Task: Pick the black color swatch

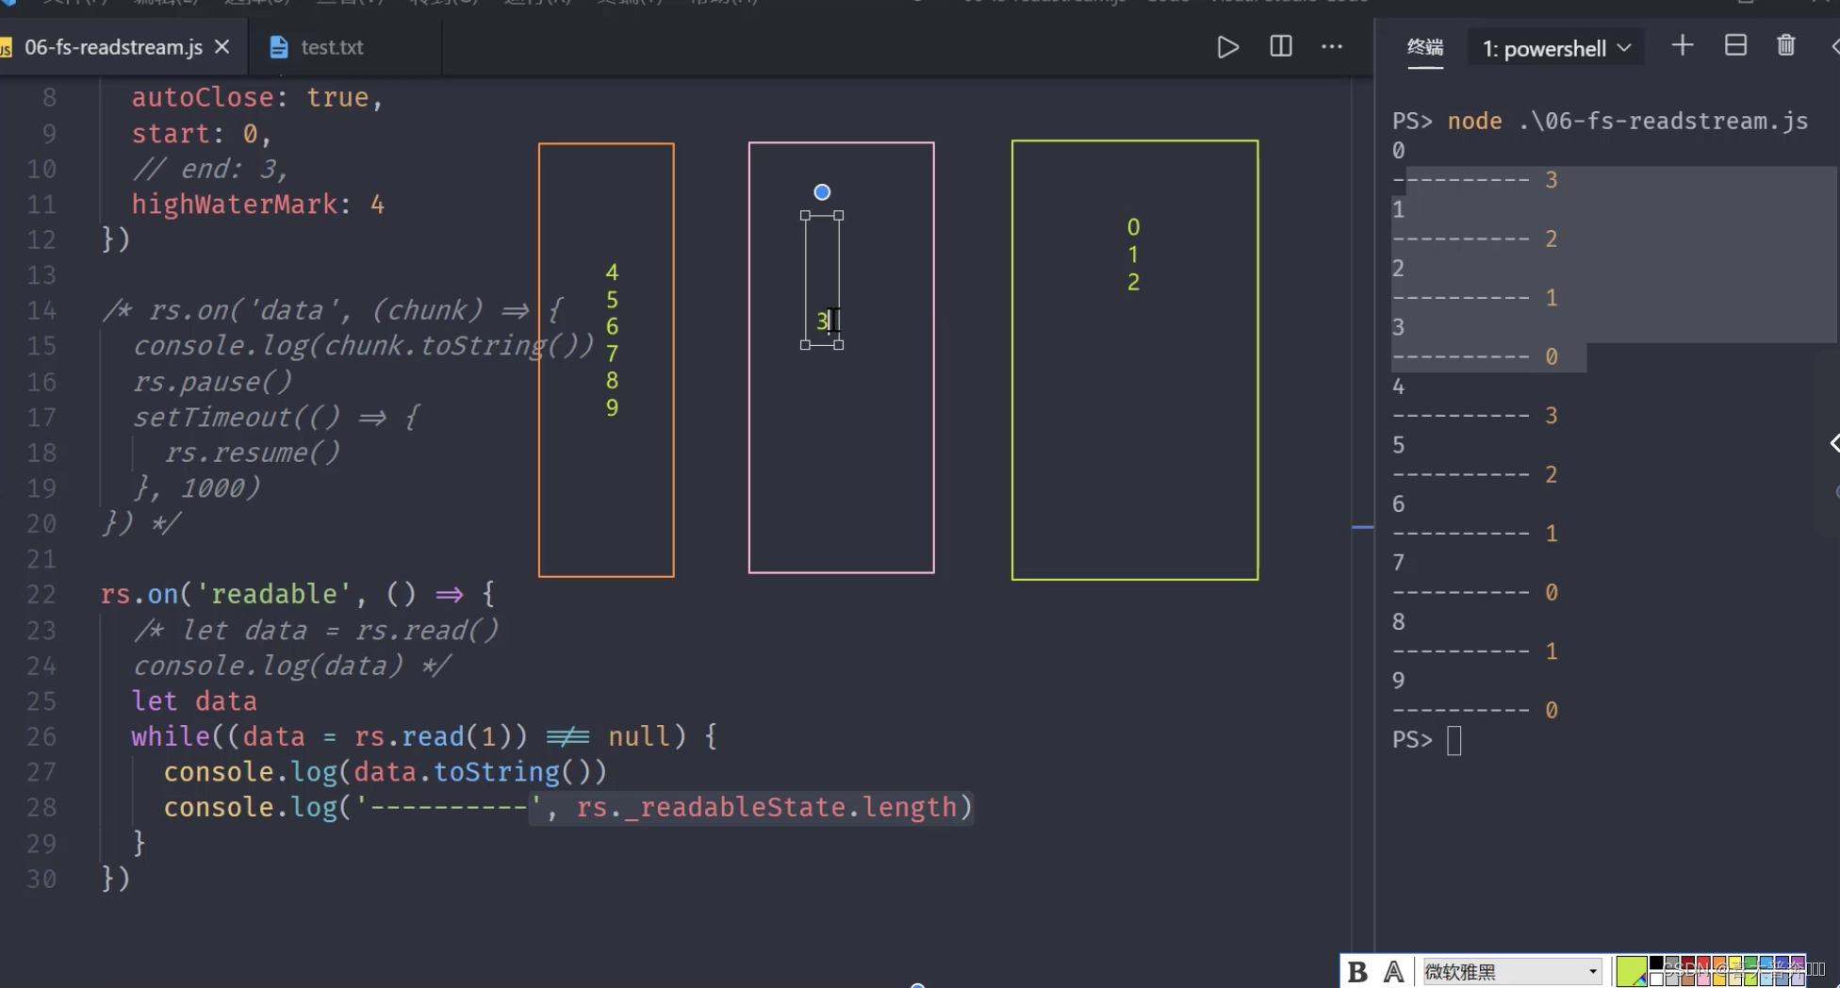Action: point(1656,963)
